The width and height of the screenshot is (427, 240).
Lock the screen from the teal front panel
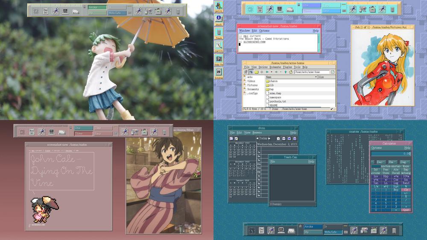[300, 226]
